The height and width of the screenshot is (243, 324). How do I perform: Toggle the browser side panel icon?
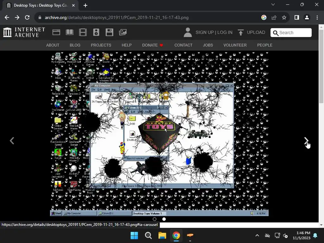(297, 18)
